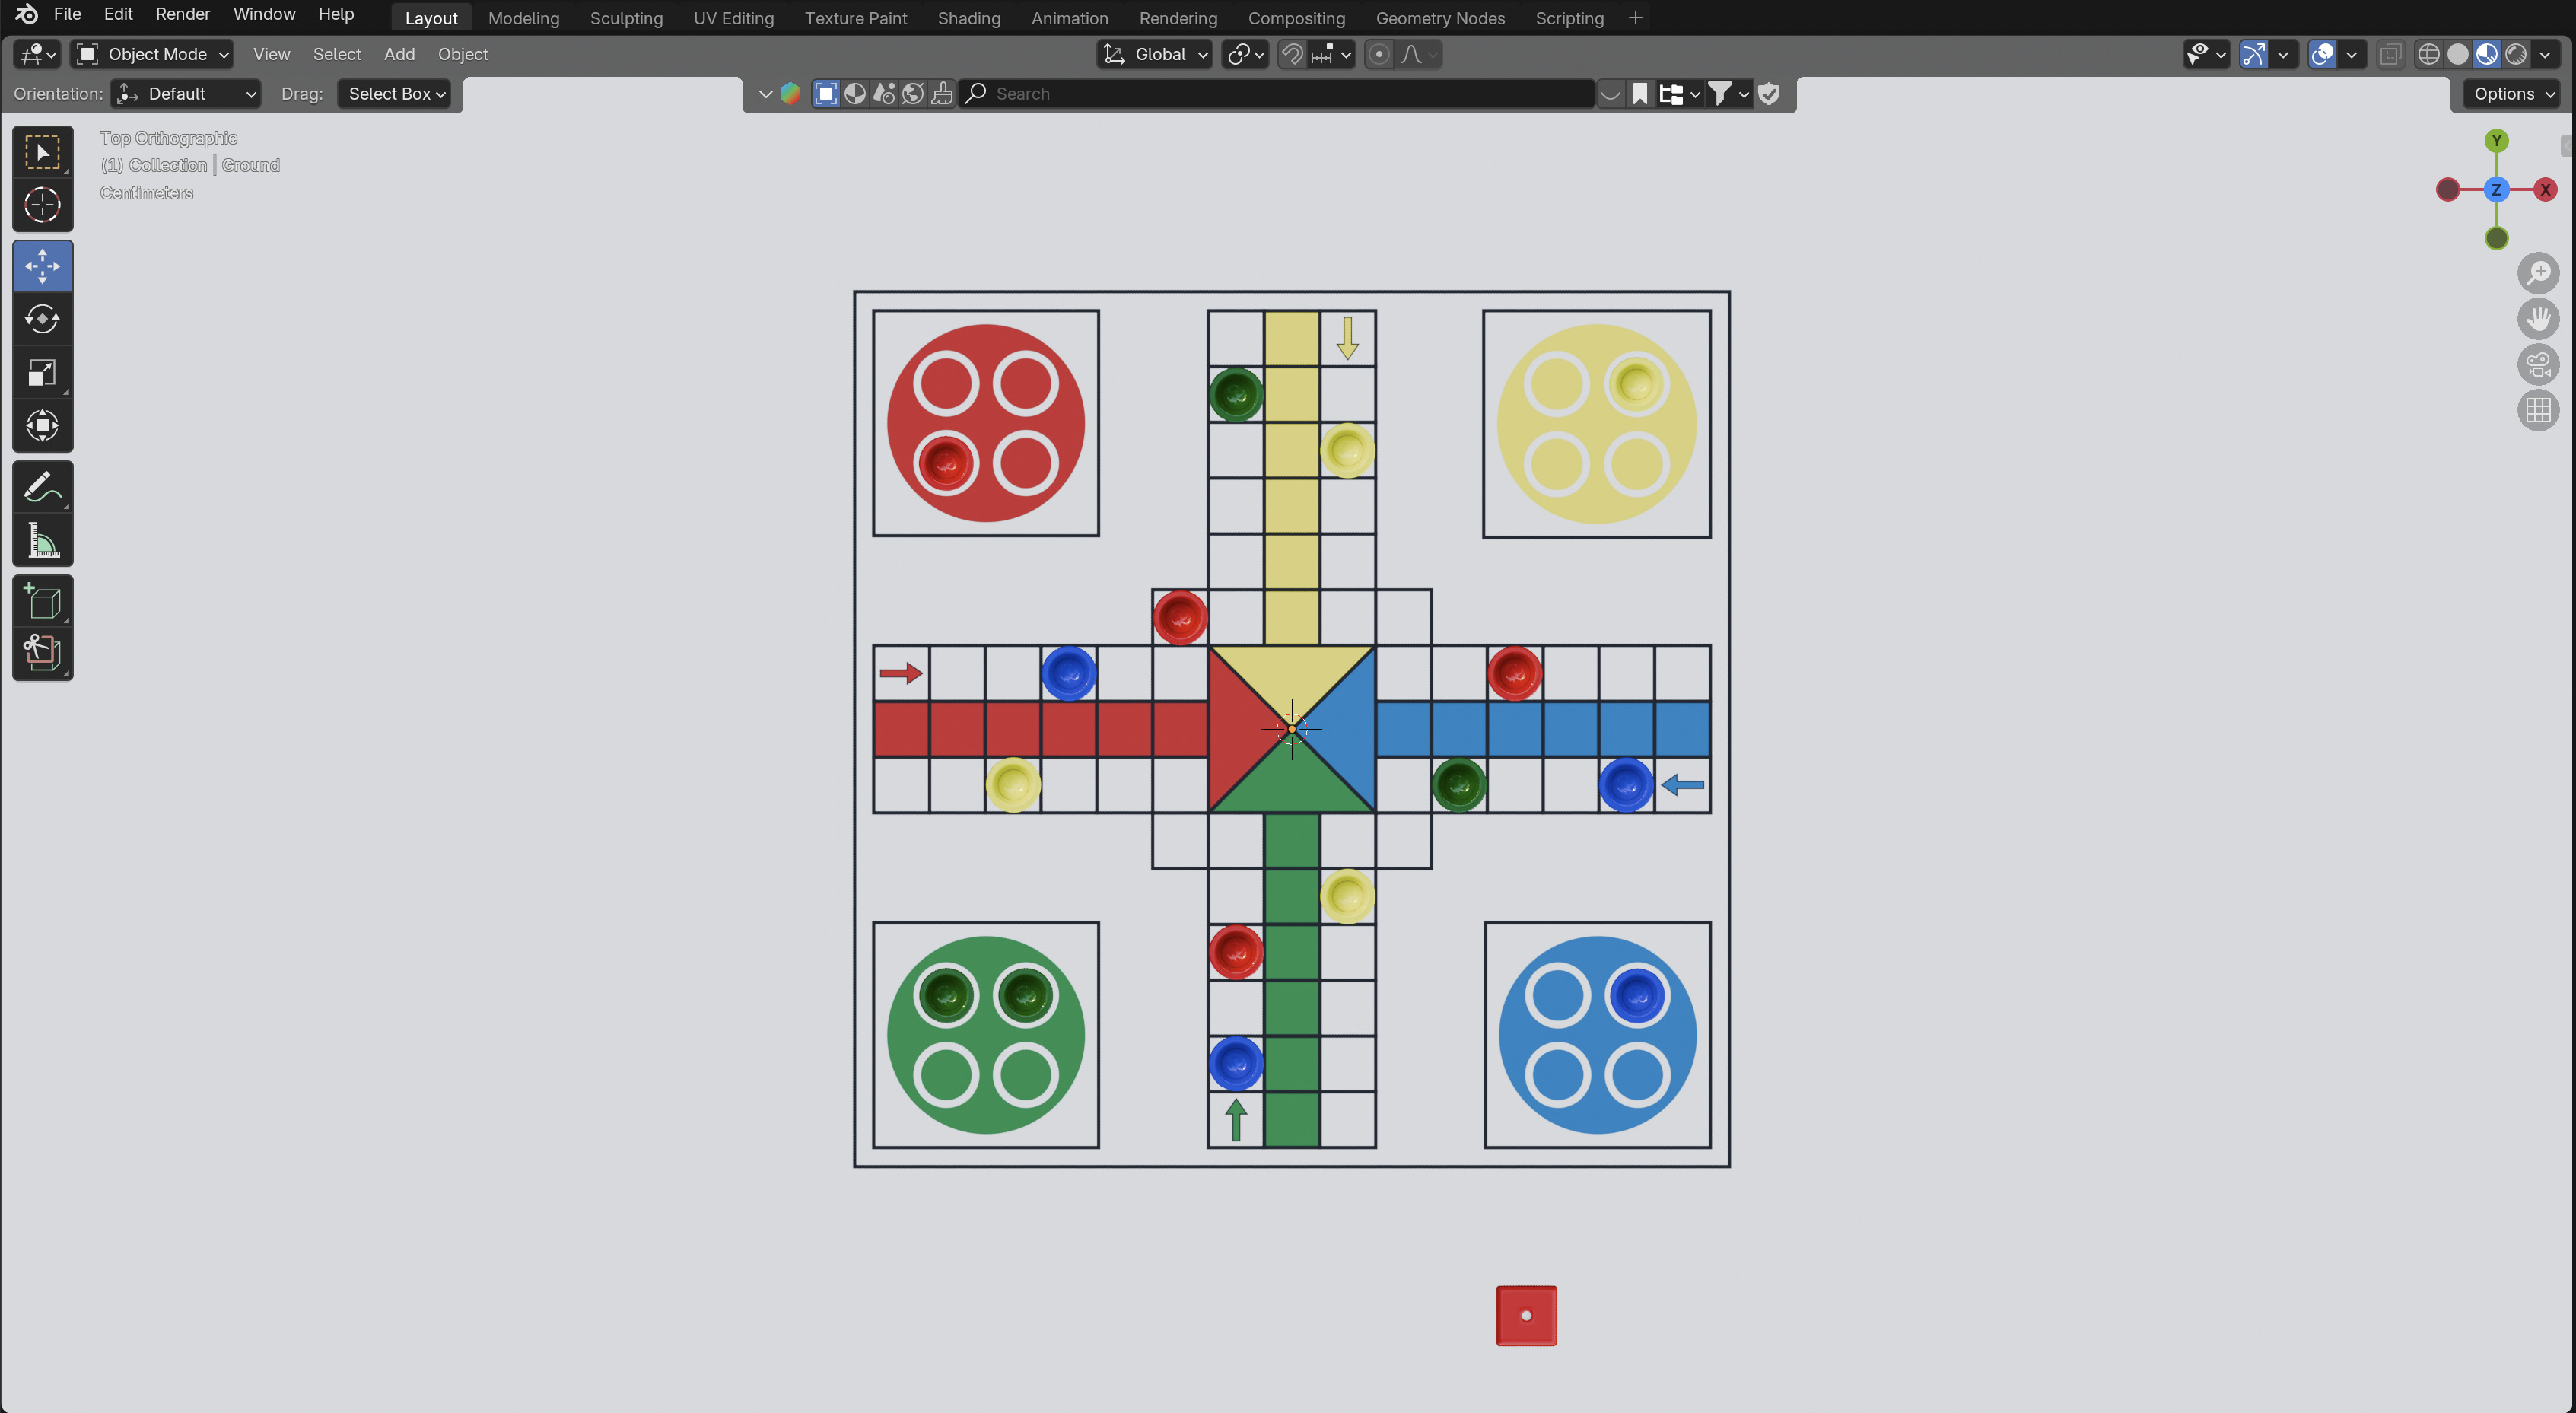2576x1413 pixels.
Task: Open the editor type dropdown
Action: (38, 54)
